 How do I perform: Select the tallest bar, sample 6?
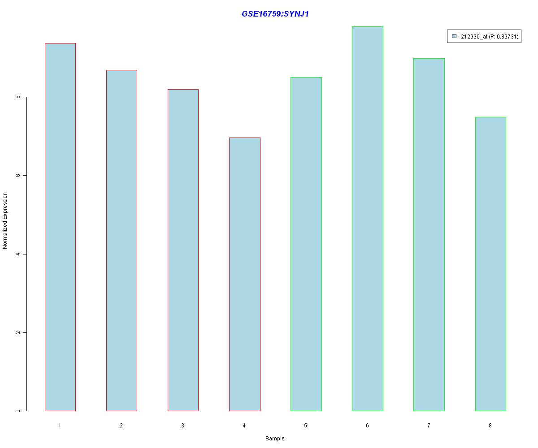tap(368, 219)
